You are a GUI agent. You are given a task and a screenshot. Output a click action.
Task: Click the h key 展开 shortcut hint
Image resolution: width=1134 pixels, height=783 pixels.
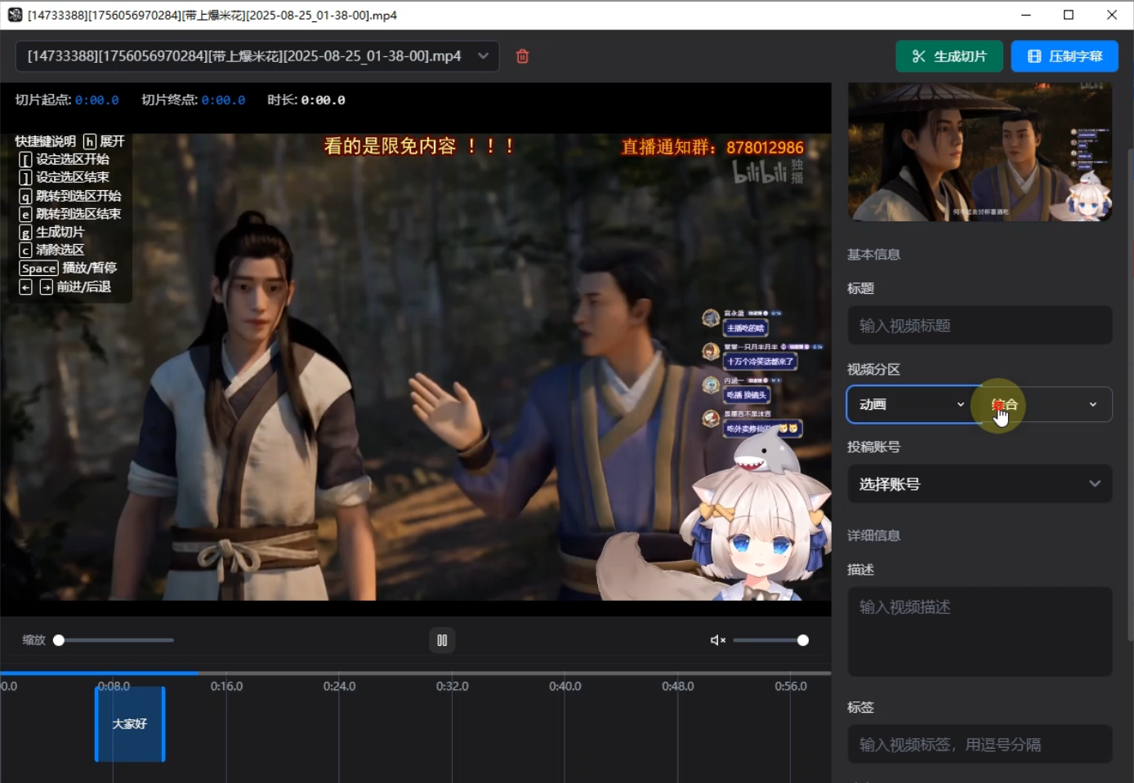pyautogui.click(x=104, y=141)
